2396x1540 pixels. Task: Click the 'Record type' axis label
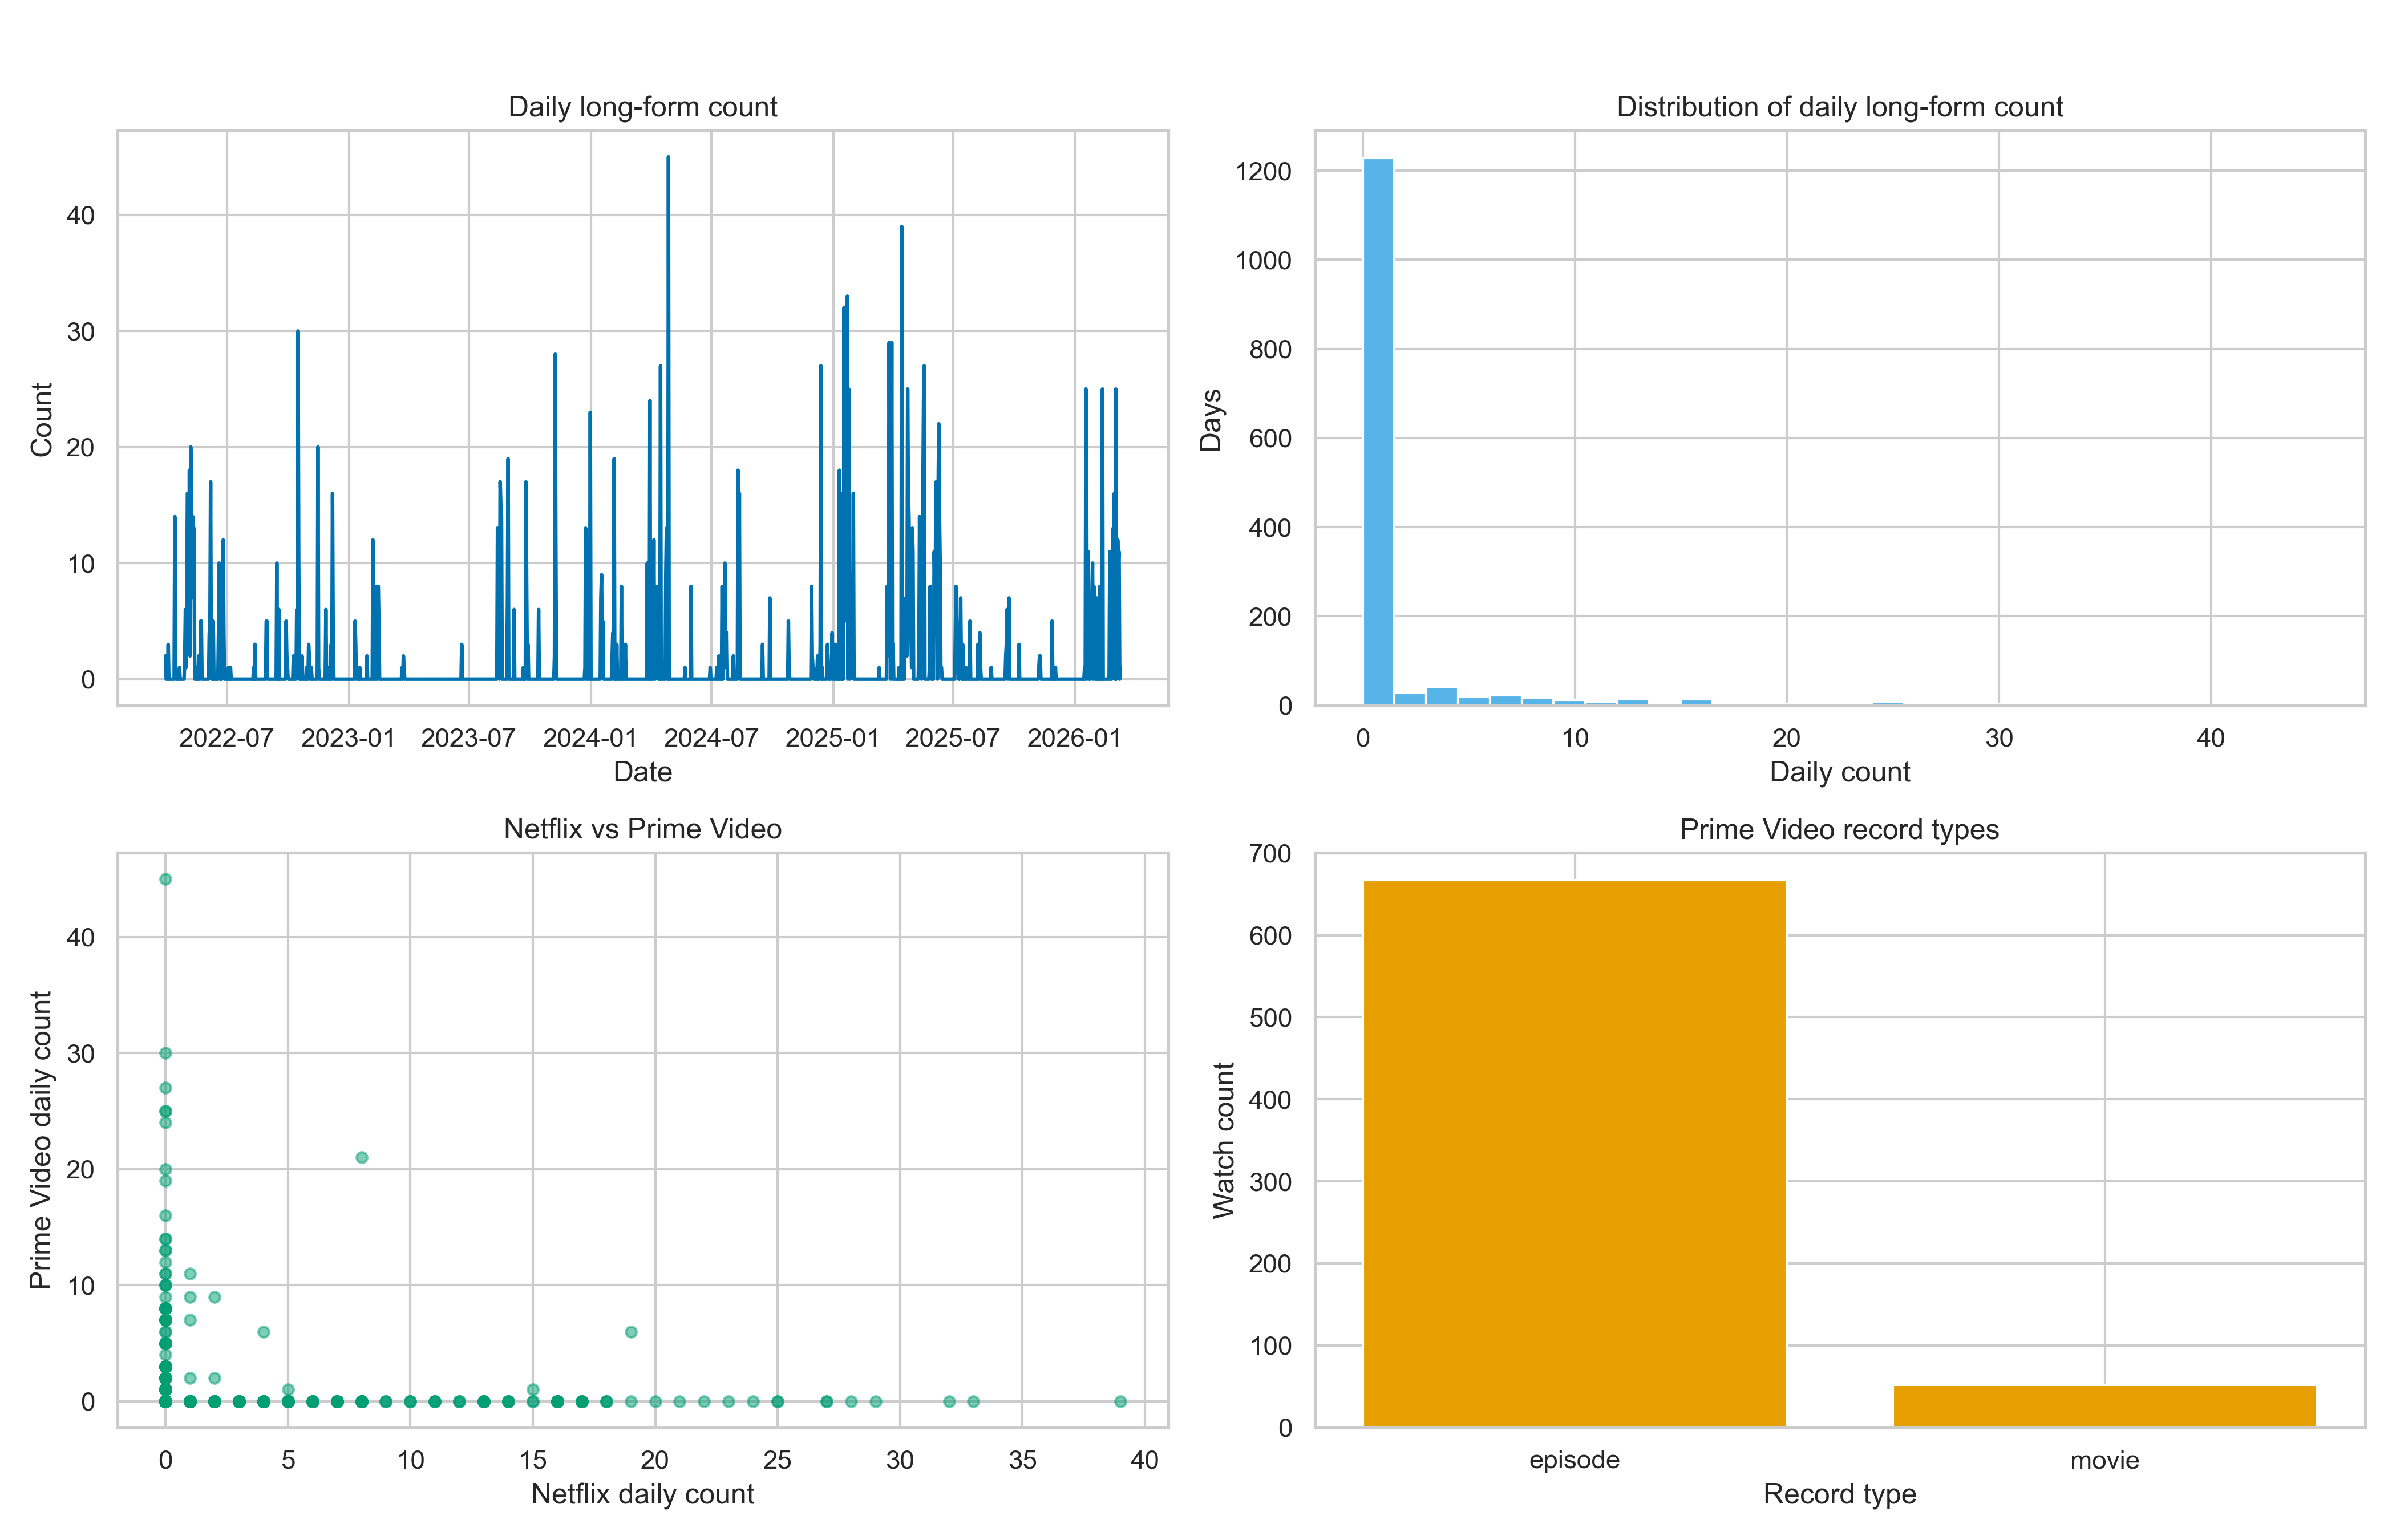click(1839, 1494)
